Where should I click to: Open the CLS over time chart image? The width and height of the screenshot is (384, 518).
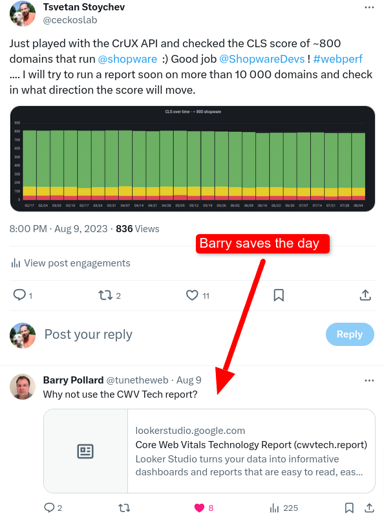coord(193,158)
